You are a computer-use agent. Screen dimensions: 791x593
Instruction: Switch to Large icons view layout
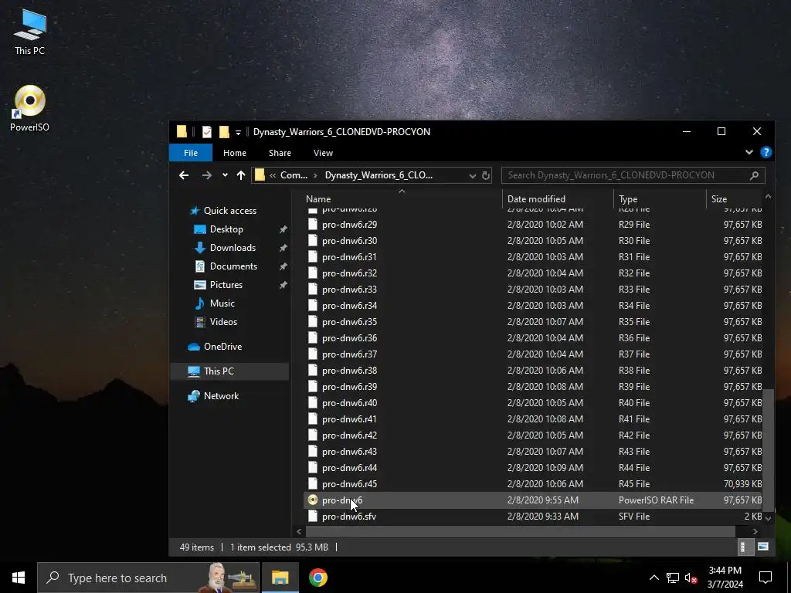click(x=763, y=547)
